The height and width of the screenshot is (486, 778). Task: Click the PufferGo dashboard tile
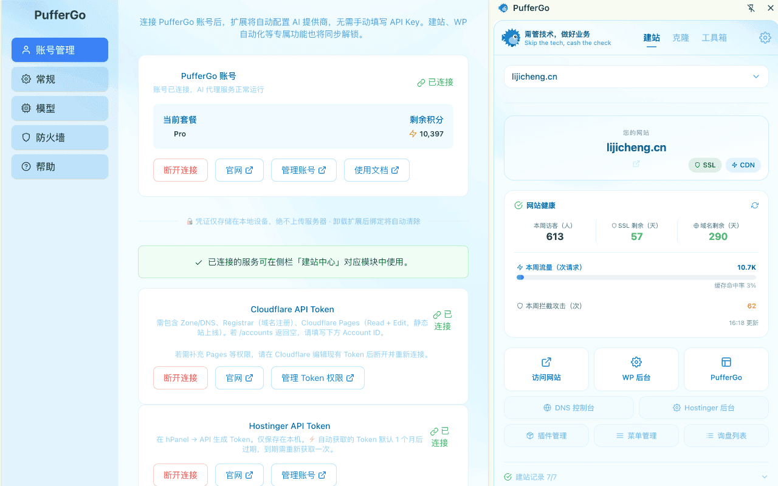point(726,369)
